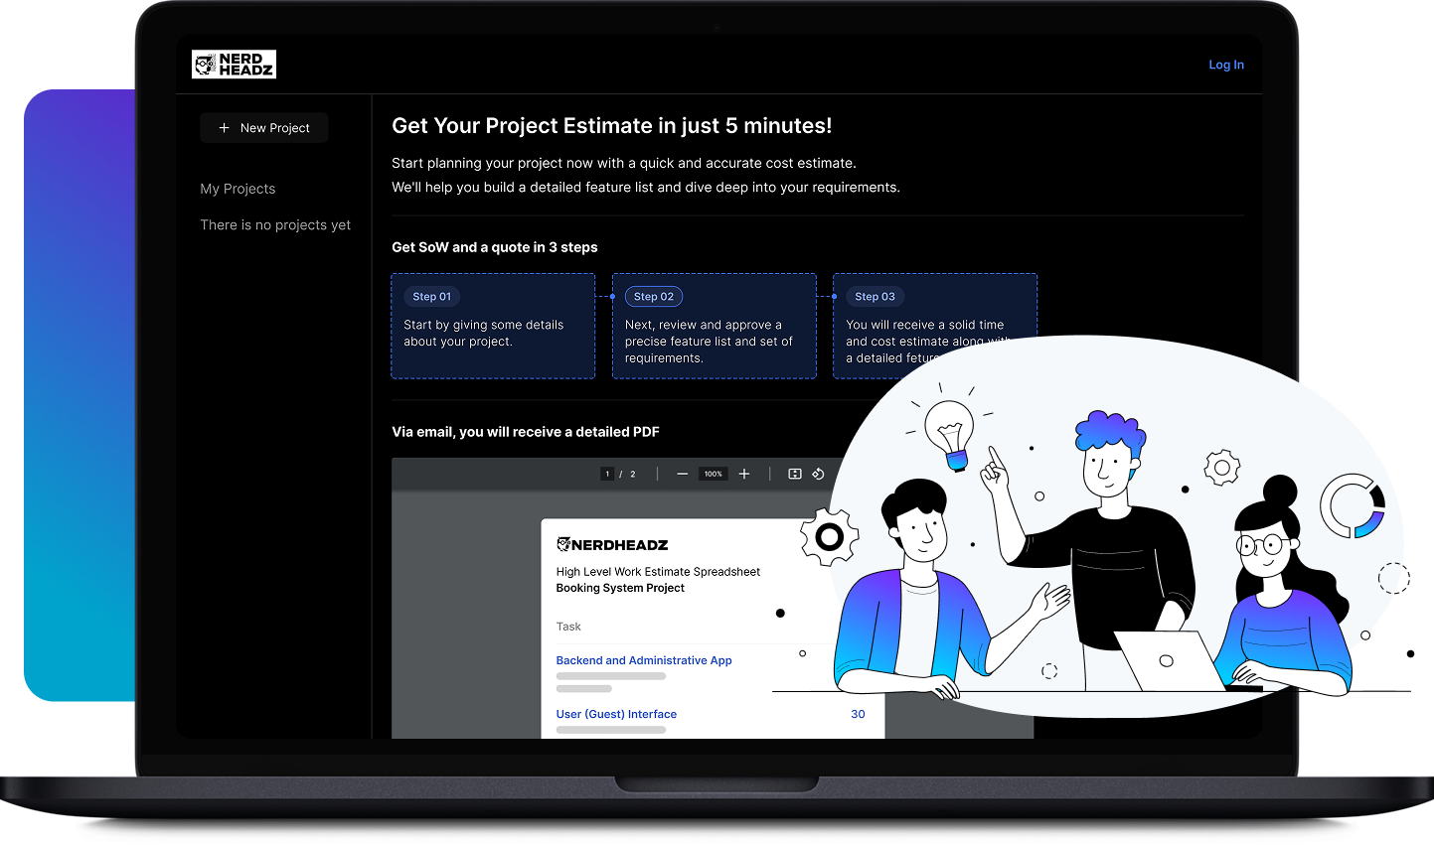The width and height of the screenshot is (1434, 845).
Task: Click the Step 01 description card
Action: (493, 326)
